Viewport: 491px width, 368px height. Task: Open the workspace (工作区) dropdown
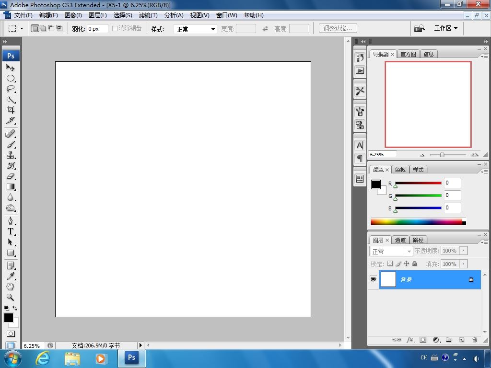(446, 28)
